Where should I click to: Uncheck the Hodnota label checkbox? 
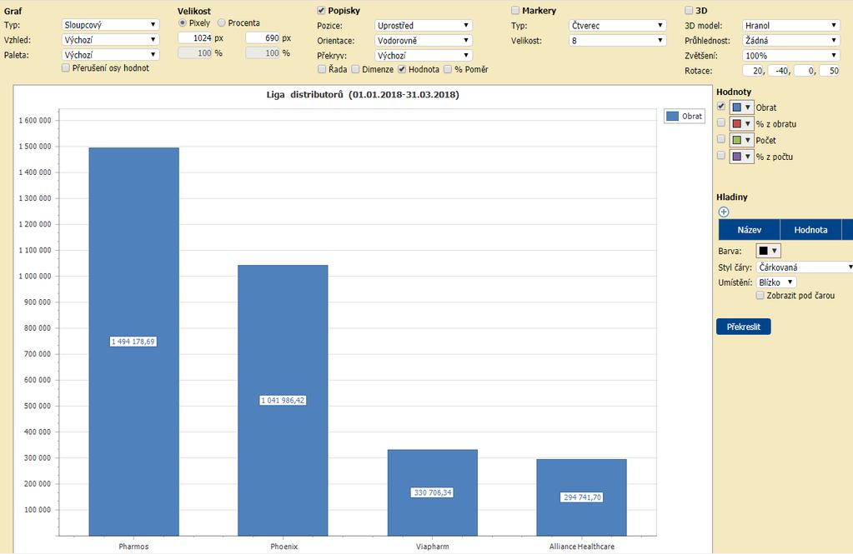[402, 69]
